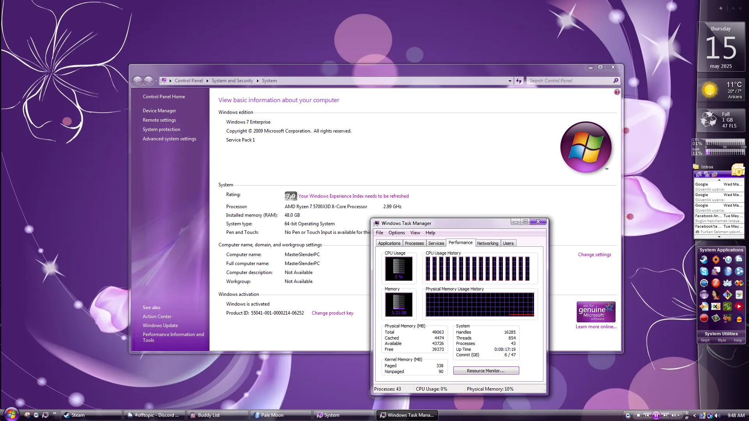Open the HxD hex editor dock icon
Viewport: 749px width, 421px height.
[x=716, y=306]
